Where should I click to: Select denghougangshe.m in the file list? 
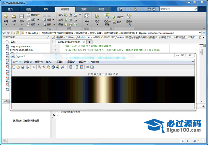tap(21, 50)
